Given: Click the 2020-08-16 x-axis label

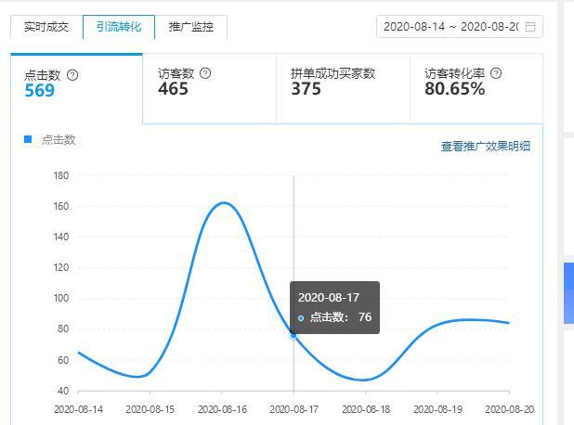Looking at the screenshot, I should pos(222,409).
